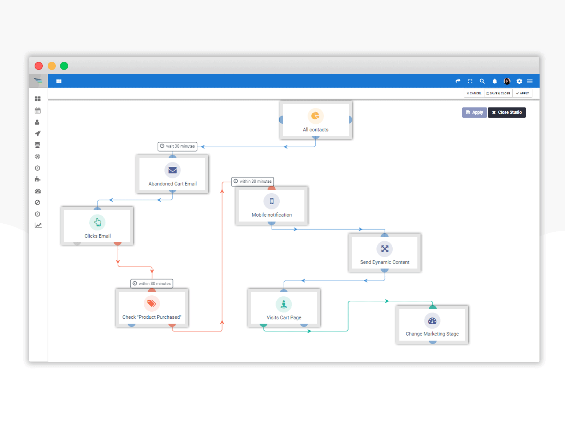Click the Close Studio button
This screenshot has width=565, height=424.
pyautogui.click(x=507, y=112)
